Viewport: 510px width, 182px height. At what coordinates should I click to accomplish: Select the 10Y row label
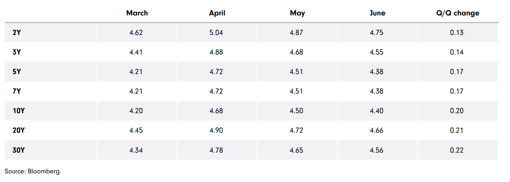18,111
